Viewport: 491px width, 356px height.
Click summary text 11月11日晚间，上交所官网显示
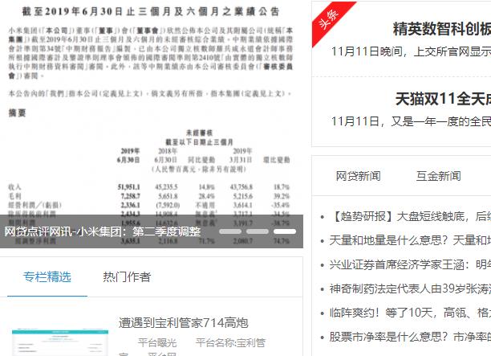(411, 51)
